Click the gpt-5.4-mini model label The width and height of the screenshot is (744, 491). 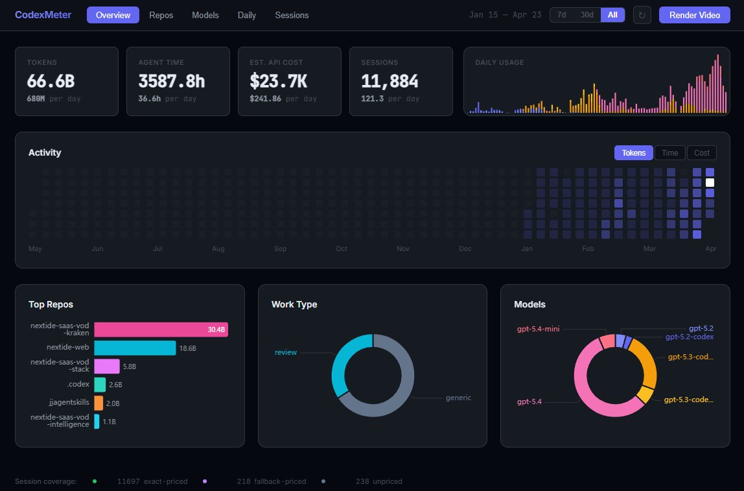pyautogui.click(x=538, y=329)
